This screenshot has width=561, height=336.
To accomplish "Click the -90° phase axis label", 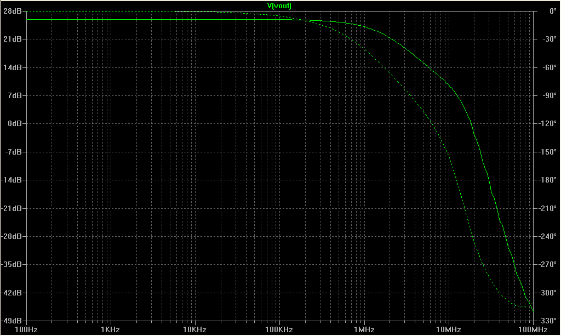I will 549,95.
